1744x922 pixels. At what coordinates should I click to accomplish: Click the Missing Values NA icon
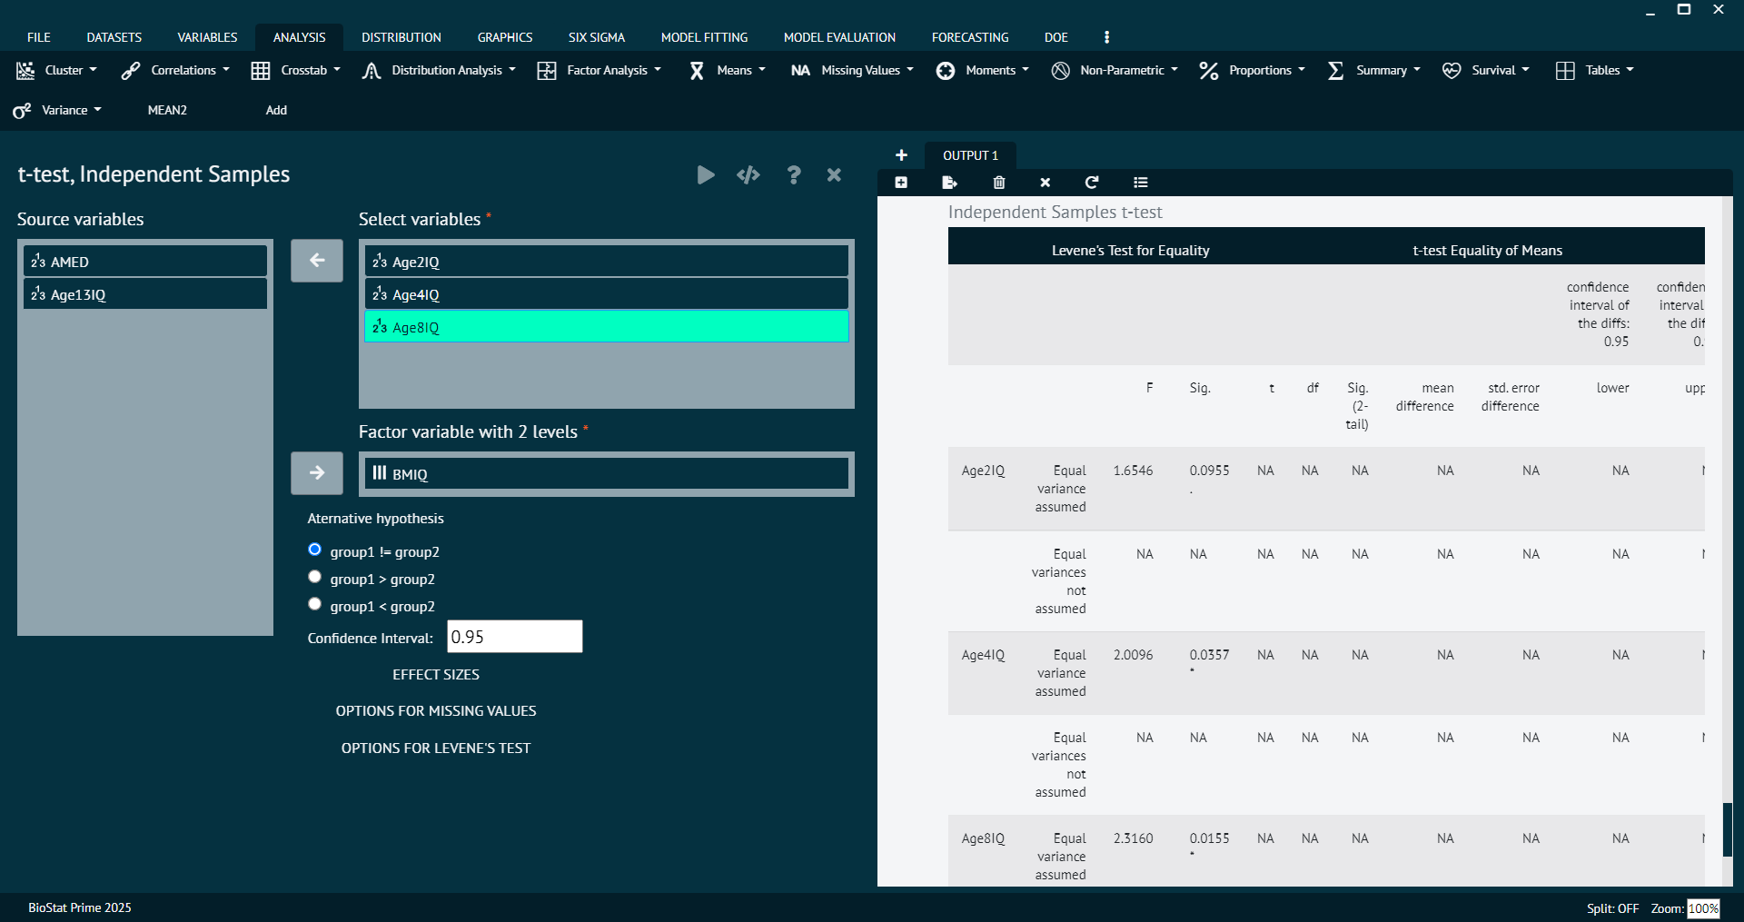800,71
